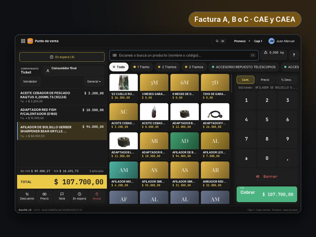The height and width of the screenshot is (237, 316).
Task: Open the En espera (4) list
Action: 62,57
